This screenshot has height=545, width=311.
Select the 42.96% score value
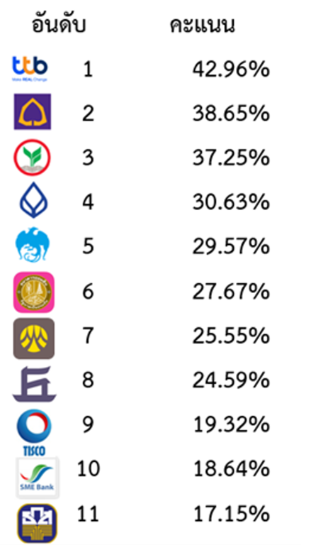point(231,70)
